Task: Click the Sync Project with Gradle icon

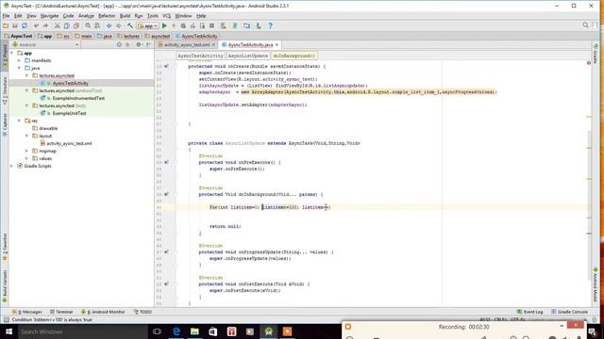Action: coord(235,25)
